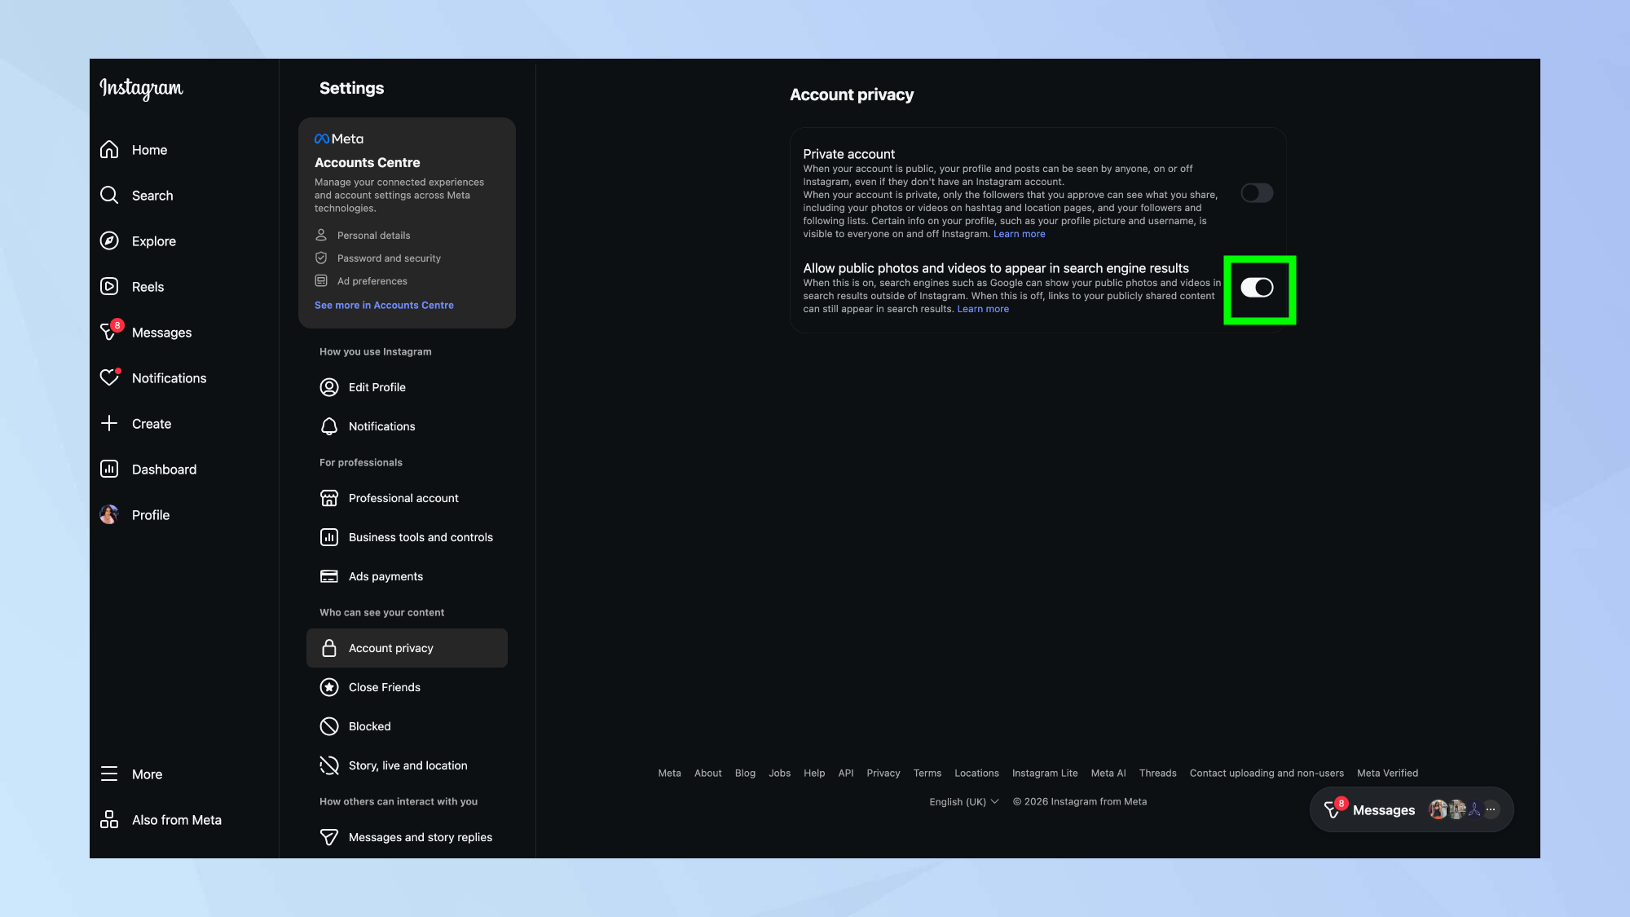The image size is (1630, 917).
Task: Click the Profile avatar thumbnail
Action: click(x=109, y=515)
